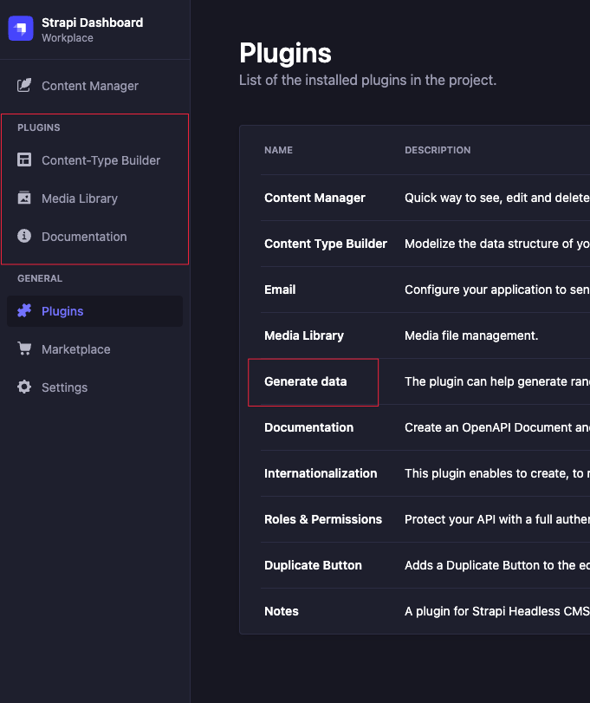Select the Internationalization plugin name
590x703 pixels.
321,473
